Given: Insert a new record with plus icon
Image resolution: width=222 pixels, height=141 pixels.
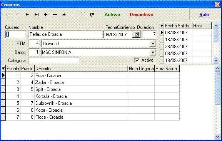Looking at the screenshot, I should pyautogui.click(x=45, y=15).
